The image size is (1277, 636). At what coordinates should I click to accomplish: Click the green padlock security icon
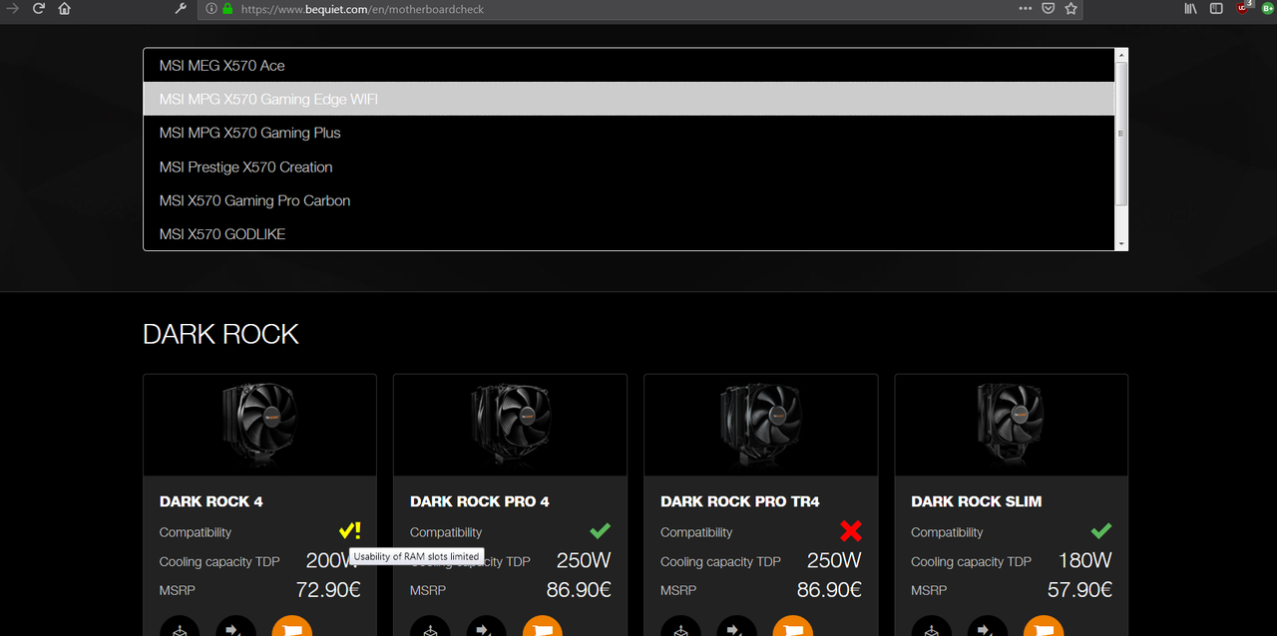point(227,8)
